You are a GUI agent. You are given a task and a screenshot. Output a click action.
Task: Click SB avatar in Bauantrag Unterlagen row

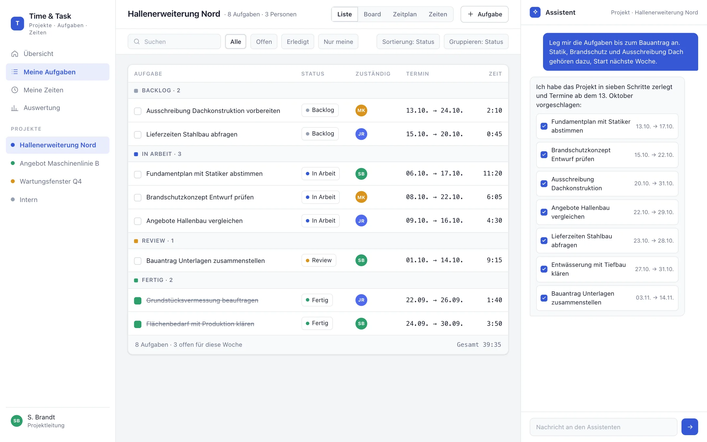361,260
